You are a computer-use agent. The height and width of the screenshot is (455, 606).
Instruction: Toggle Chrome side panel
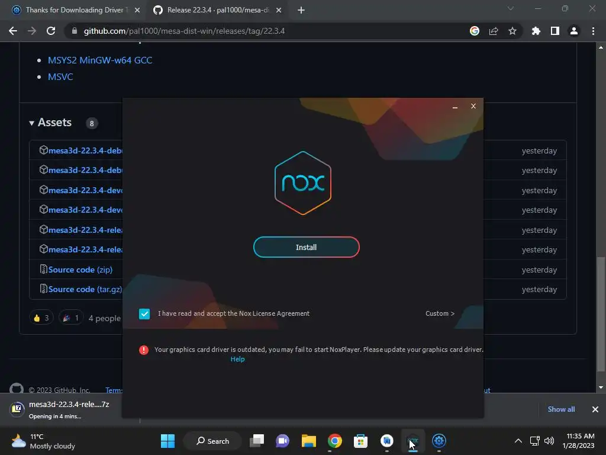click(x=555, y=31)
